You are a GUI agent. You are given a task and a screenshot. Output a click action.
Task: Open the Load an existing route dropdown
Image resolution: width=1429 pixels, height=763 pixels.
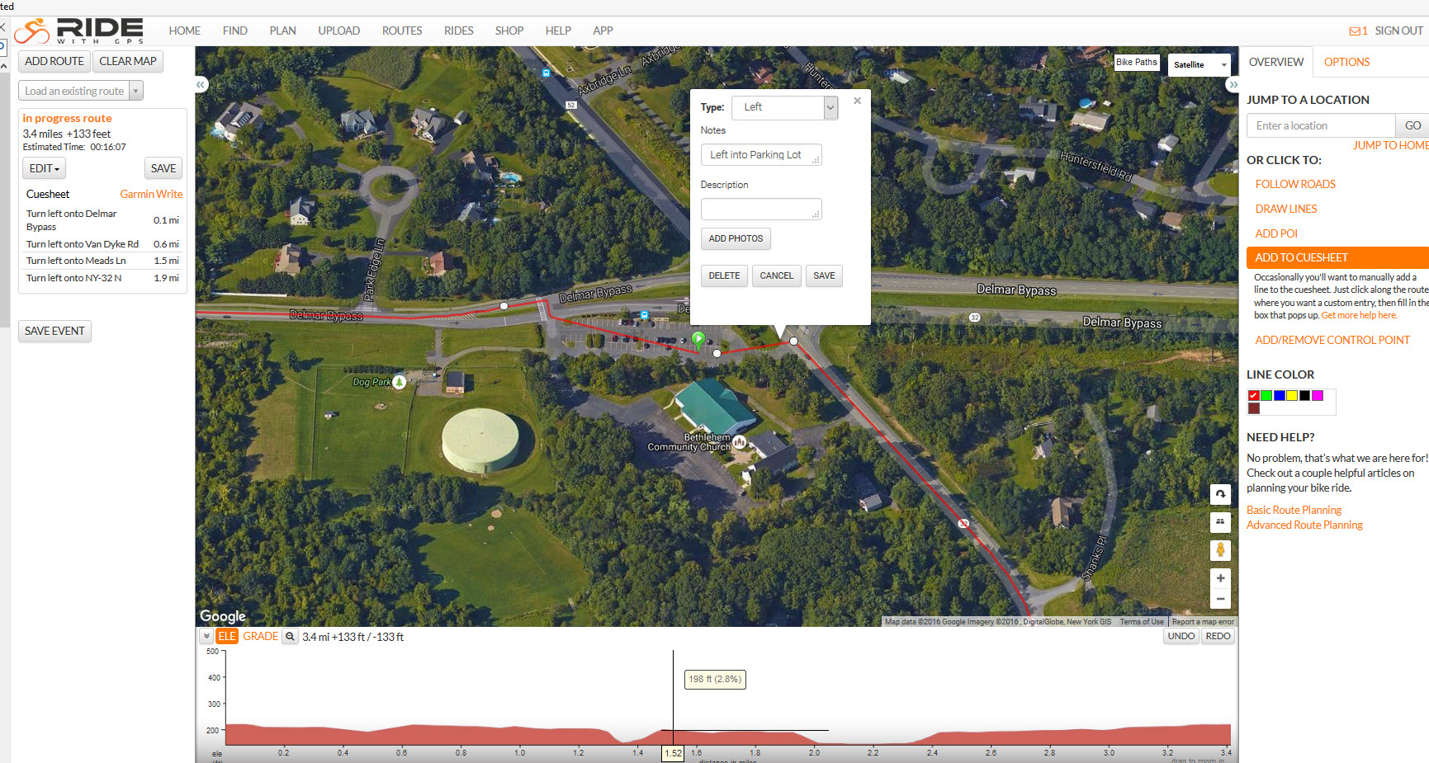tap(81, 91)
